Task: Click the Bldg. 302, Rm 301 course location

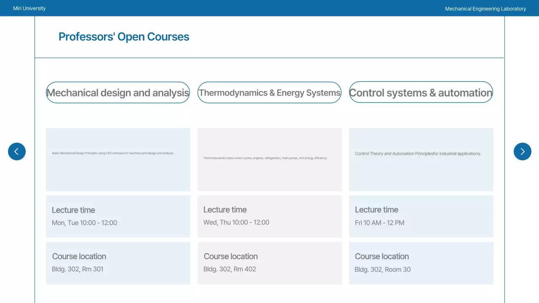Action: [x=77, y=269]
